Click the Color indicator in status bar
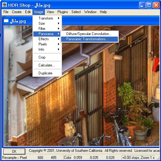The height and width of the screenshot is (161, 161). click(68, 158)
